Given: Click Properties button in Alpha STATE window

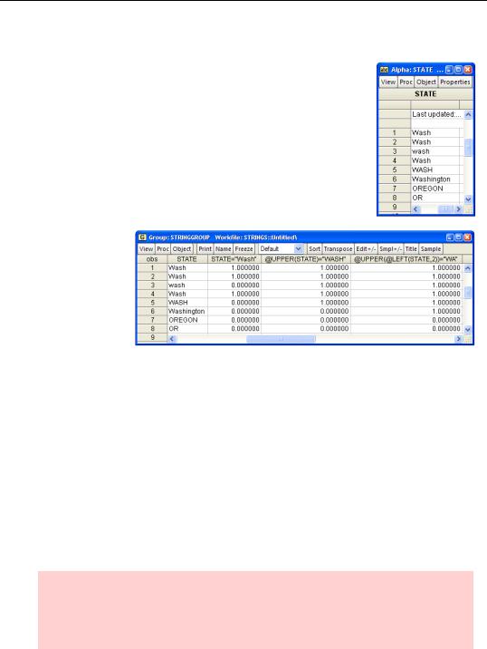Looking at the screenshot, I should 454,82.
